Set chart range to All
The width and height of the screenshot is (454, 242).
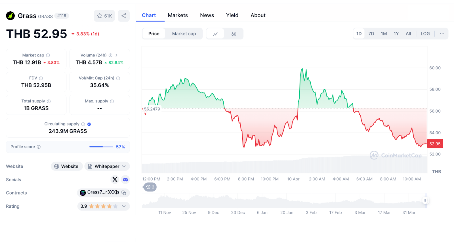pos(408,34)
